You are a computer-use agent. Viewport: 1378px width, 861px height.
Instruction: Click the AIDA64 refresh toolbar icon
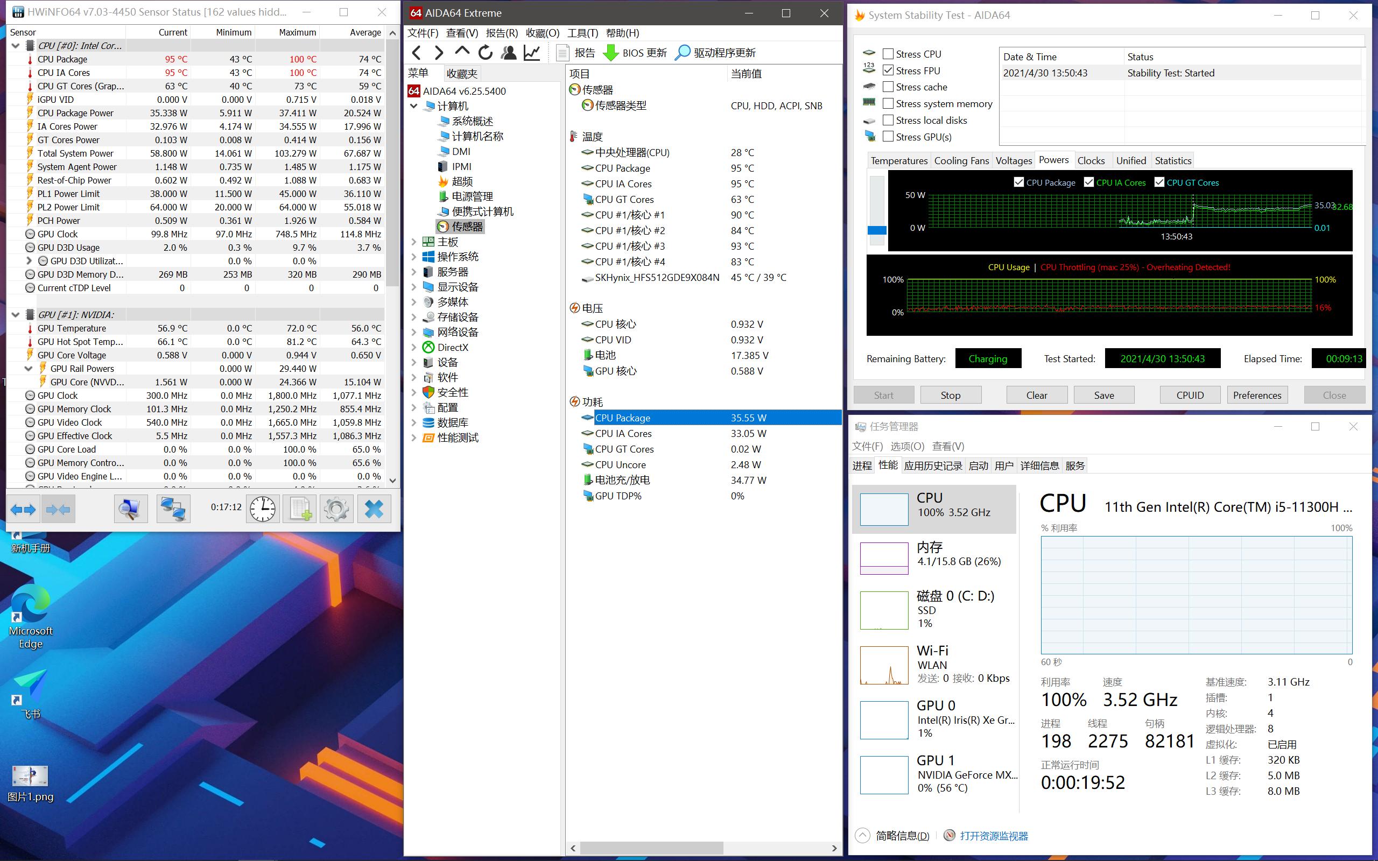click(x=485, y=53)
